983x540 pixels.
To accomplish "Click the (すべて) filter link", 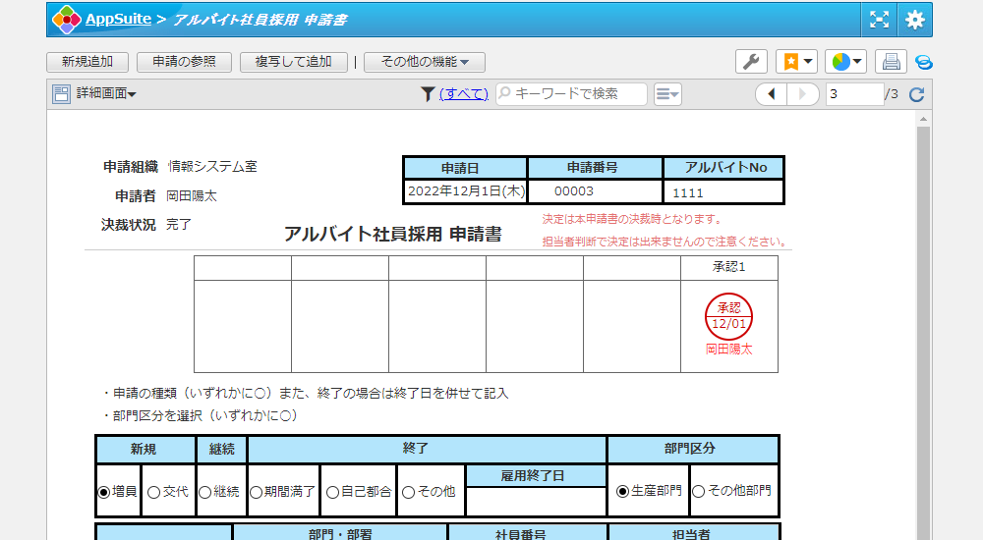I will click(x=463, y=94).
